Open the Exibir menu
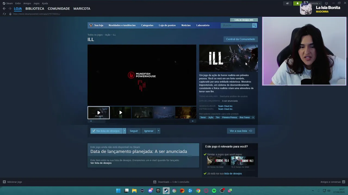 18,3
